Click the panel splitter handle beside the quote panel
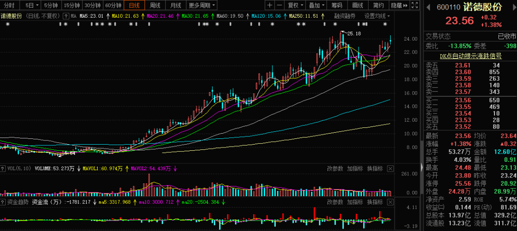Image resolution: width=517 pixels, height=231 pixels. click(421, 168)
